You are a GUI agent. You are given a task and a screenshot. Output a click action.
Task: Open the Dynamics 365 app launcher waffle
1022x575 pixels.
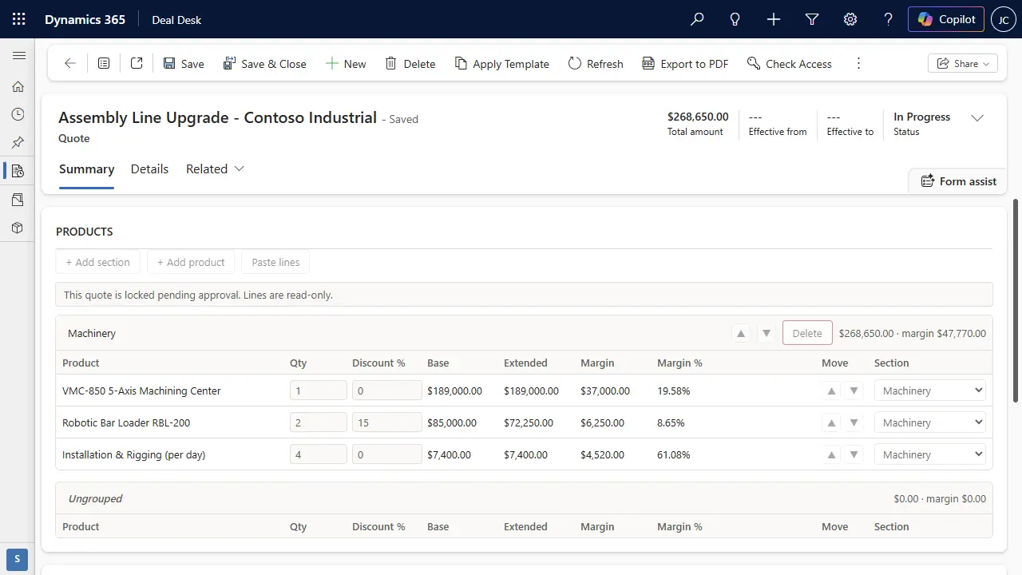tap(19, 19)
